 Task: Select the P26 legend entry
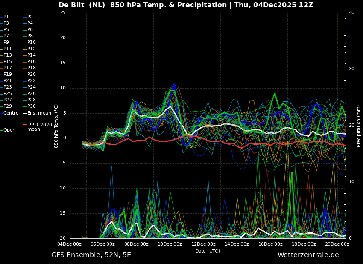click(x=29, y=93)
